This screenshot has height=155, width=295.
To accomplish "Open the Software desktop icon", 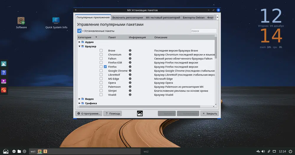I will tap(21, 21).
